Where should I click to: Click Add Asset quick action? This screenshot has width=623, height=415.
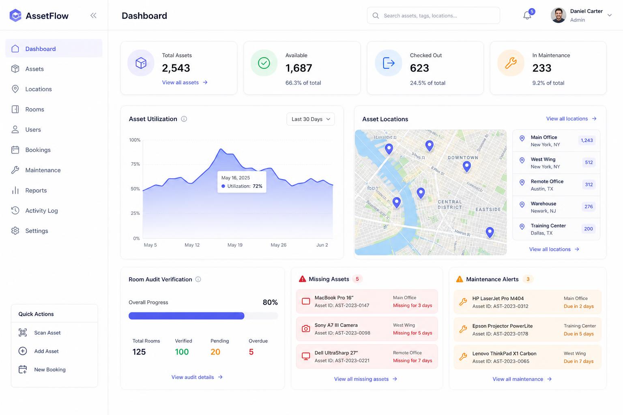coord(46,351)
